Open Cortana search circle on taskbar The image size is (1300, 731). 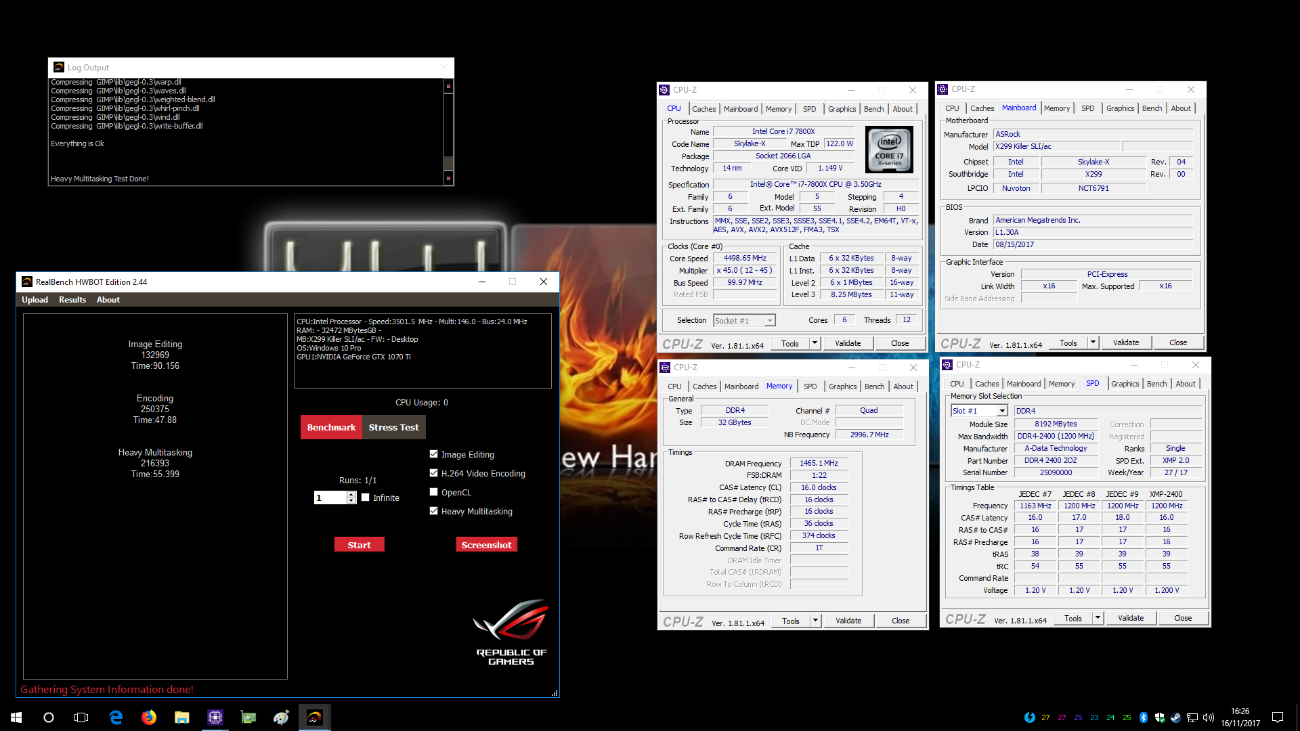[49, 717]
